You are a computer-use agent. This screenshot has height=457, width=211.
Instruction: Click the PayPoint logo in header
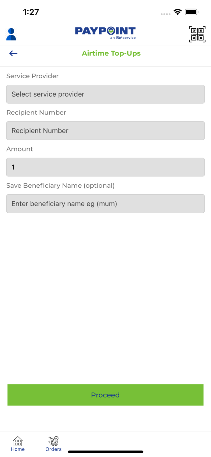(105, 33)
